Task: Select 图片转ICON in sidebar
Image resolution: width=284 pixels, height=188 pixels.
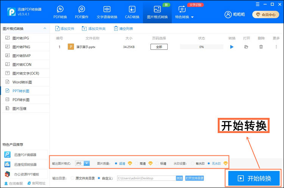Action: (x=25, y=64)
